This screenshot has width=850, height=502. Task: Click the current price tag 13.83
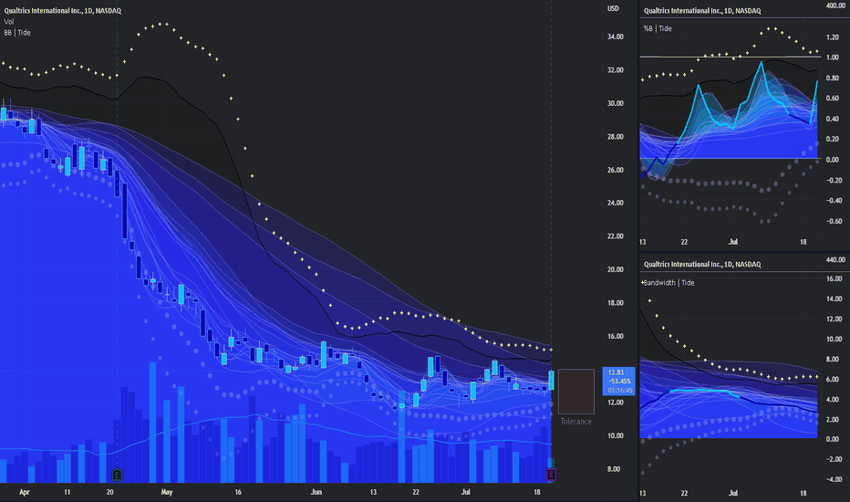coord(618,381)
